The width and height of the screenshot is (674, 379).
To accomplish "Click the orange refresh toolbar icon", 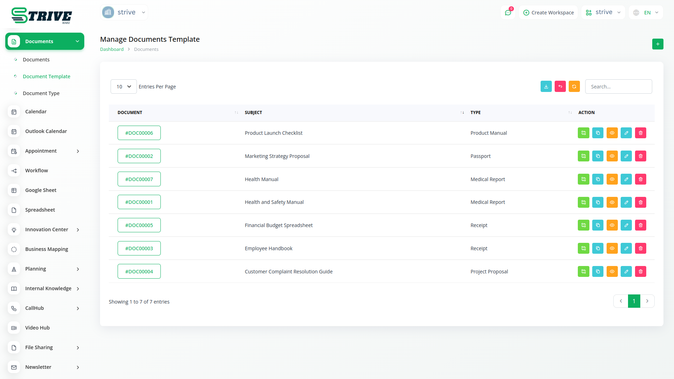I will pos(574,86).
